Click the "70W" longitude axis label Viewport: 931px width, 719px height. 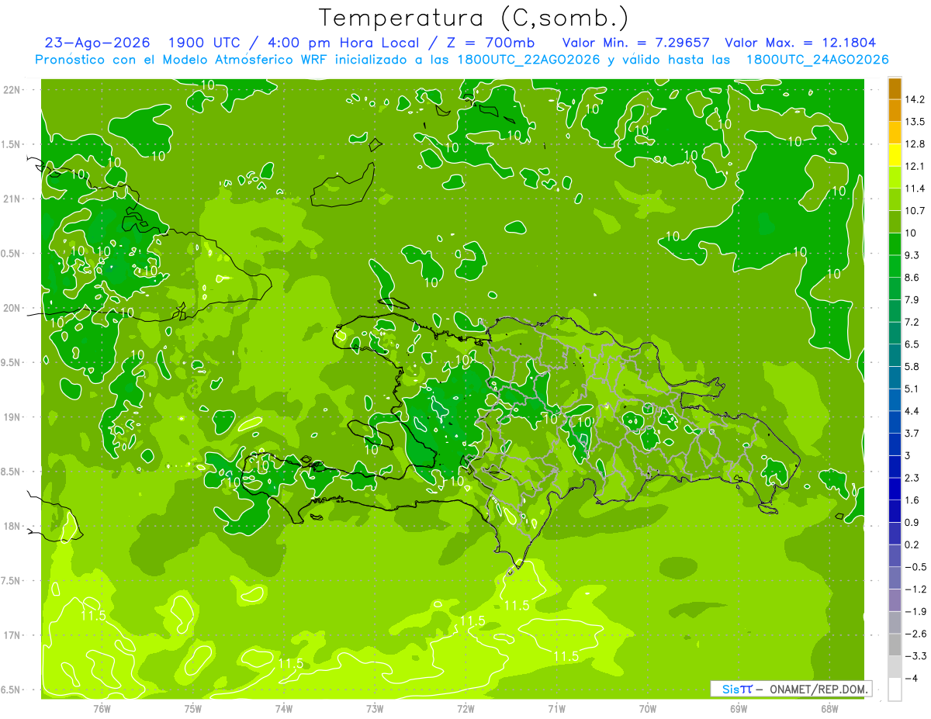(648, 708)
